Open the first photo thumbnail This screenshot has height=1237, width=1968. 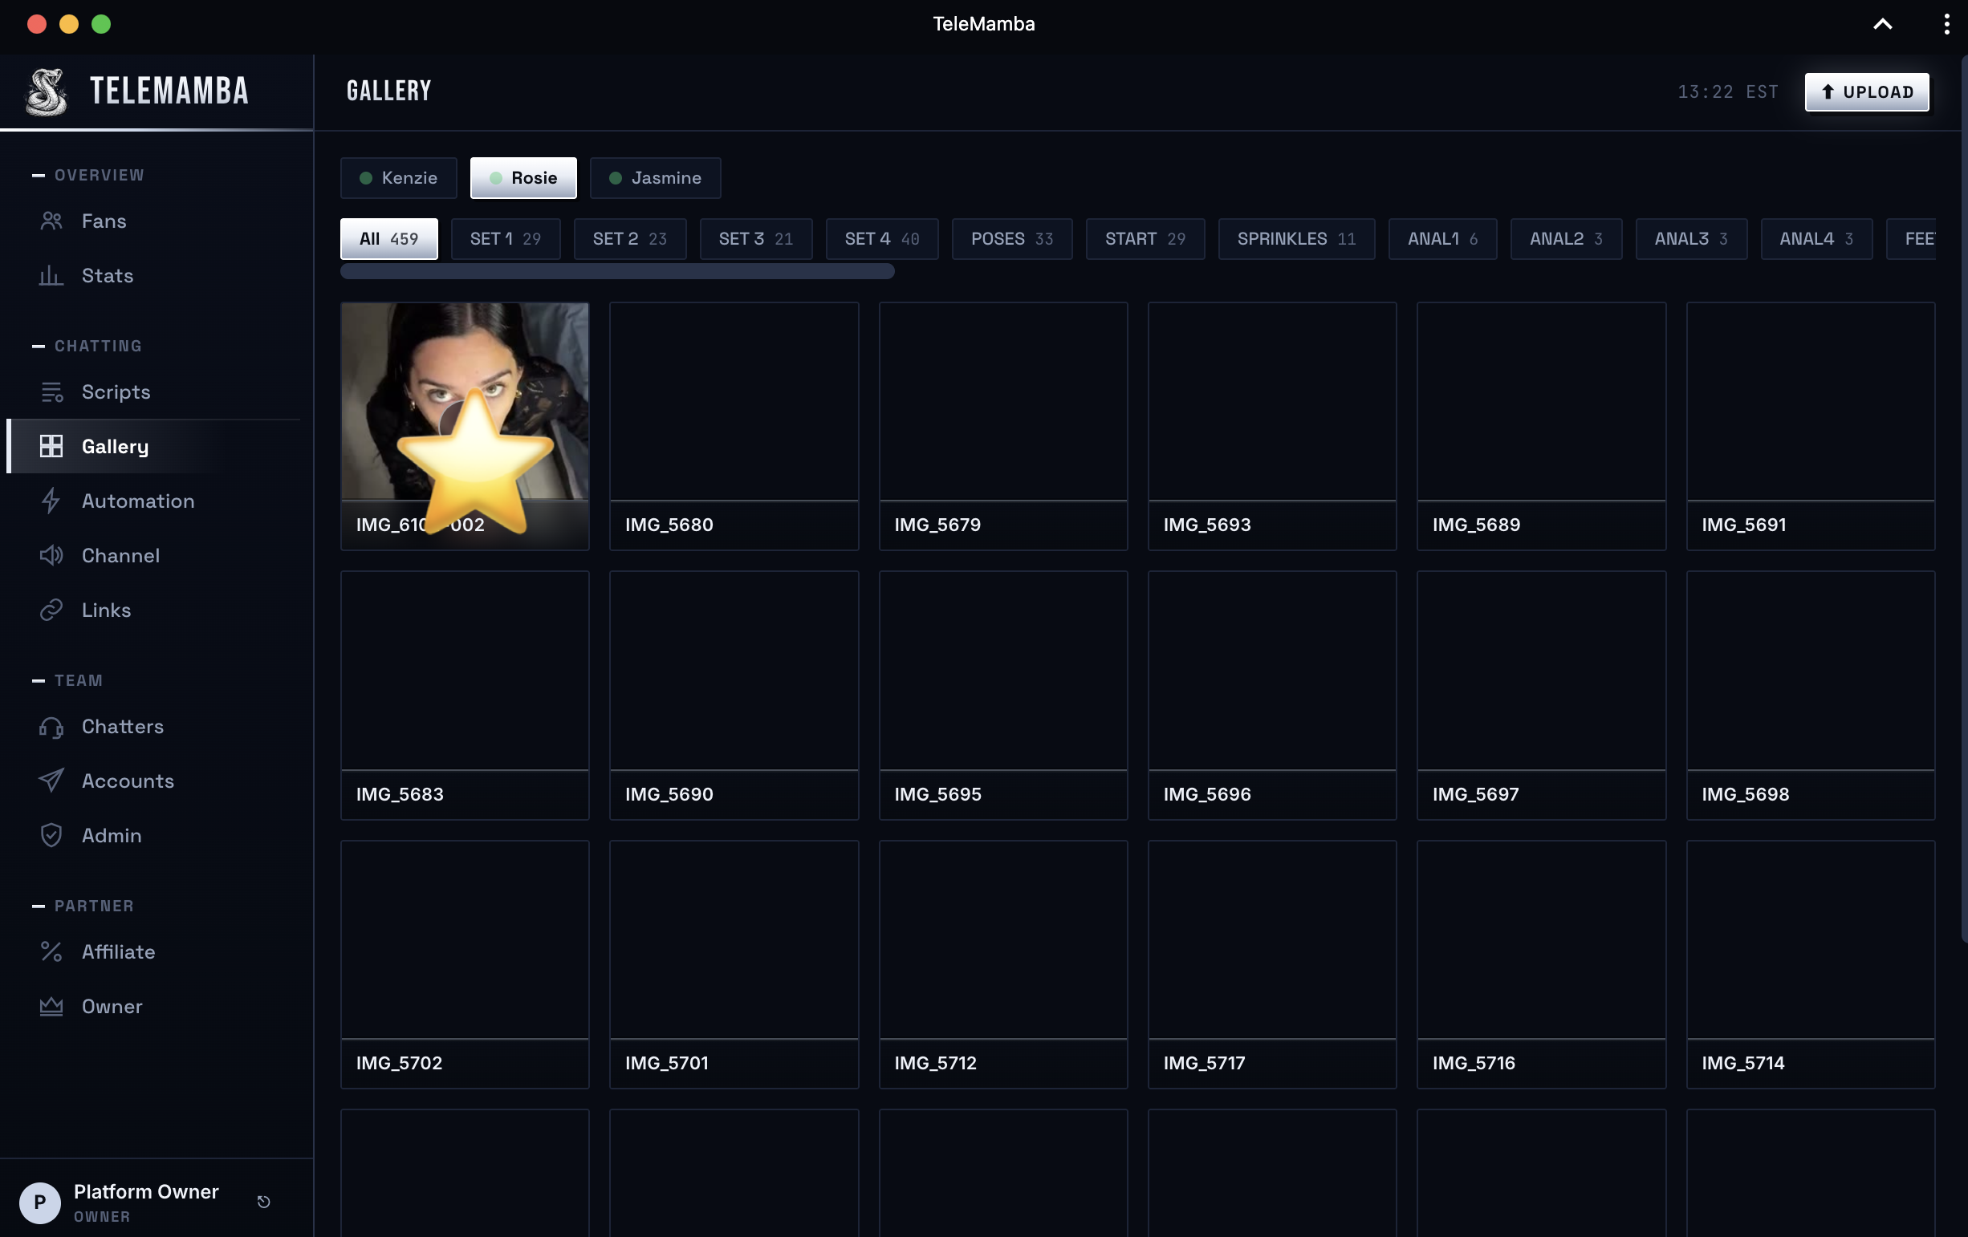click(465, 427)
